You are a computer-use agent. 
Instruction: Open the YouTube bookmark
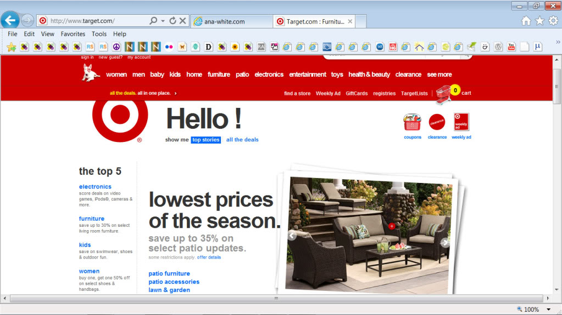point(511,47)
